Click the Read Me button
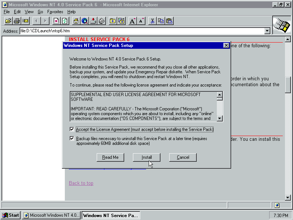293x220 pixels. 110,157
